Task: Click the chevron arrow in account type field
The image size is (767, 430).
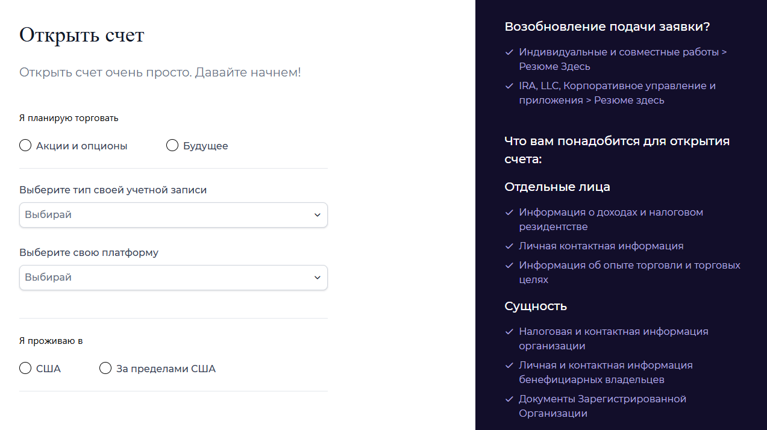Action: [x=318, y=215]
